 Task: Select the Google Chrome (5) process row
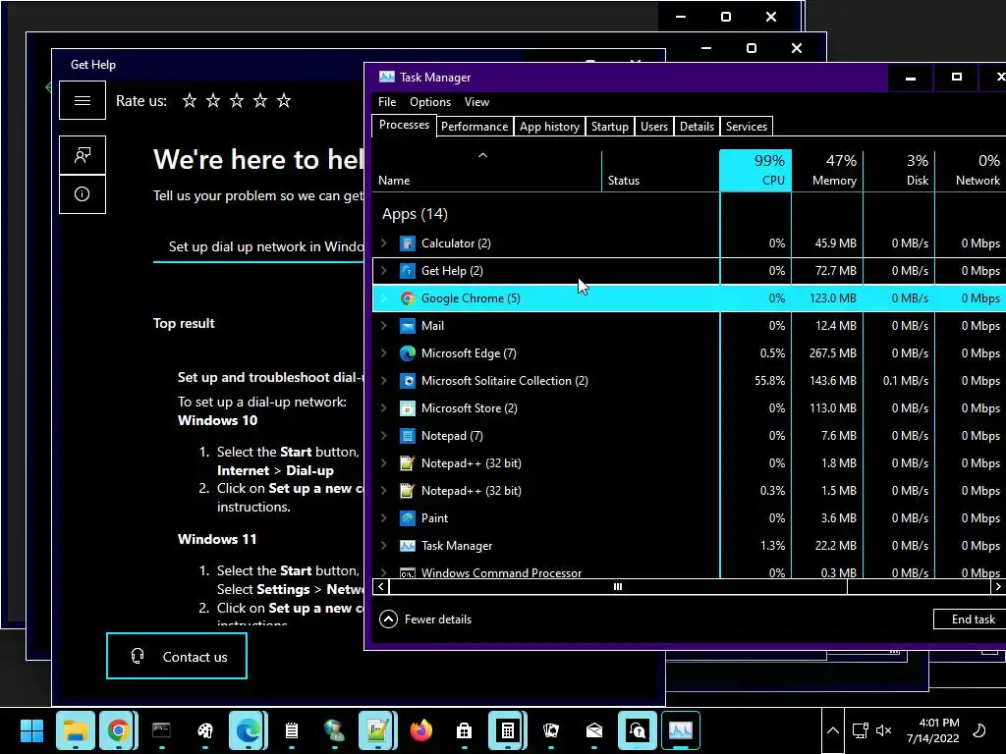689,298
